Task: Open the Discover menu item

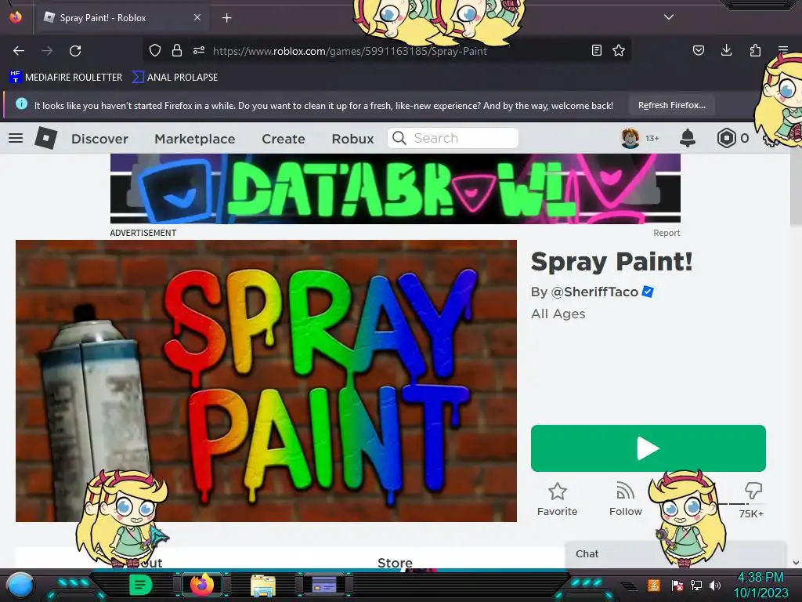Action: tap(99, 139)
